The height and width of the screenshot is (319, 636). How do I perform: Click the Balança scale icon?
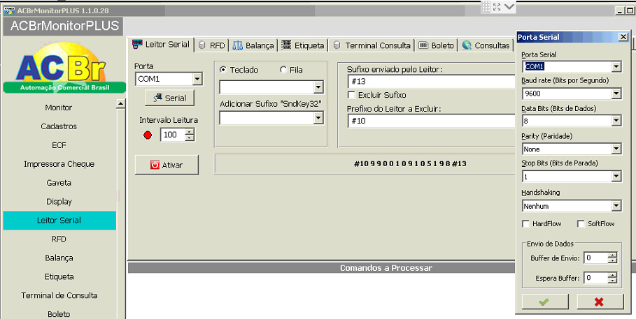tap(238, 45)
